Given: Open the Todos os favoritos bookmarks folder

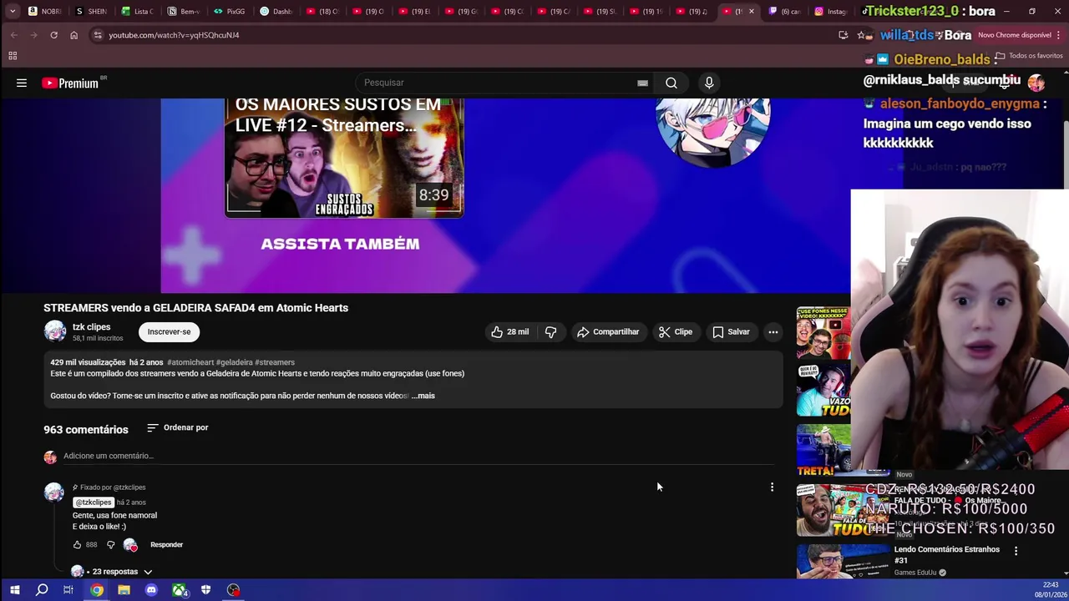Looking at the screenshot, I should pyautogui.click(x=1029, y=56).
